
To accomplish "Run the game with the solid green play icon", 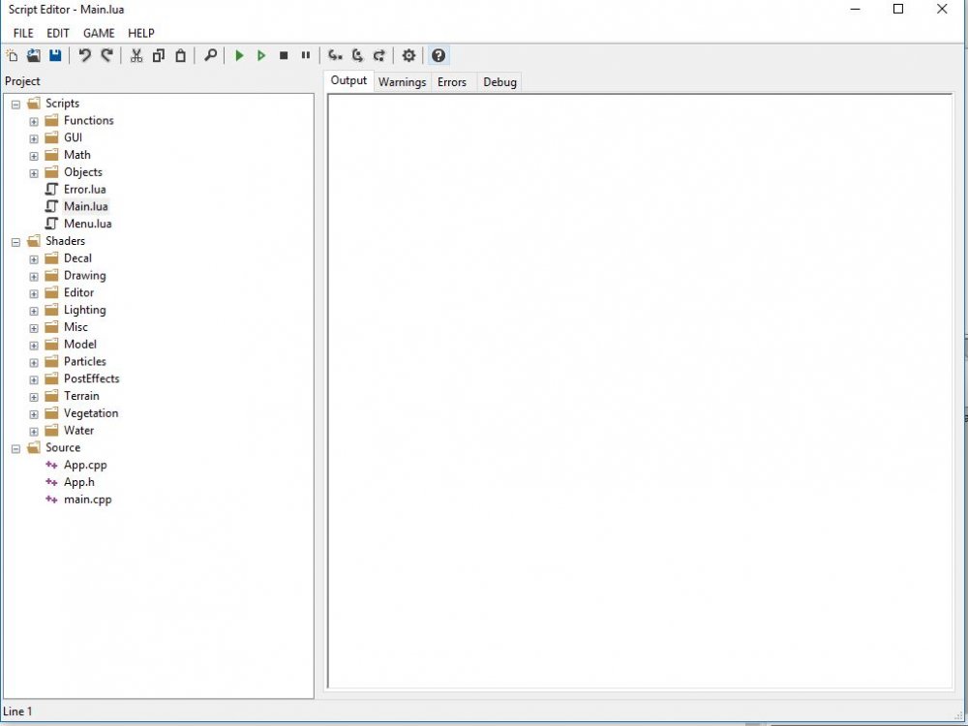I will point(239,55).
